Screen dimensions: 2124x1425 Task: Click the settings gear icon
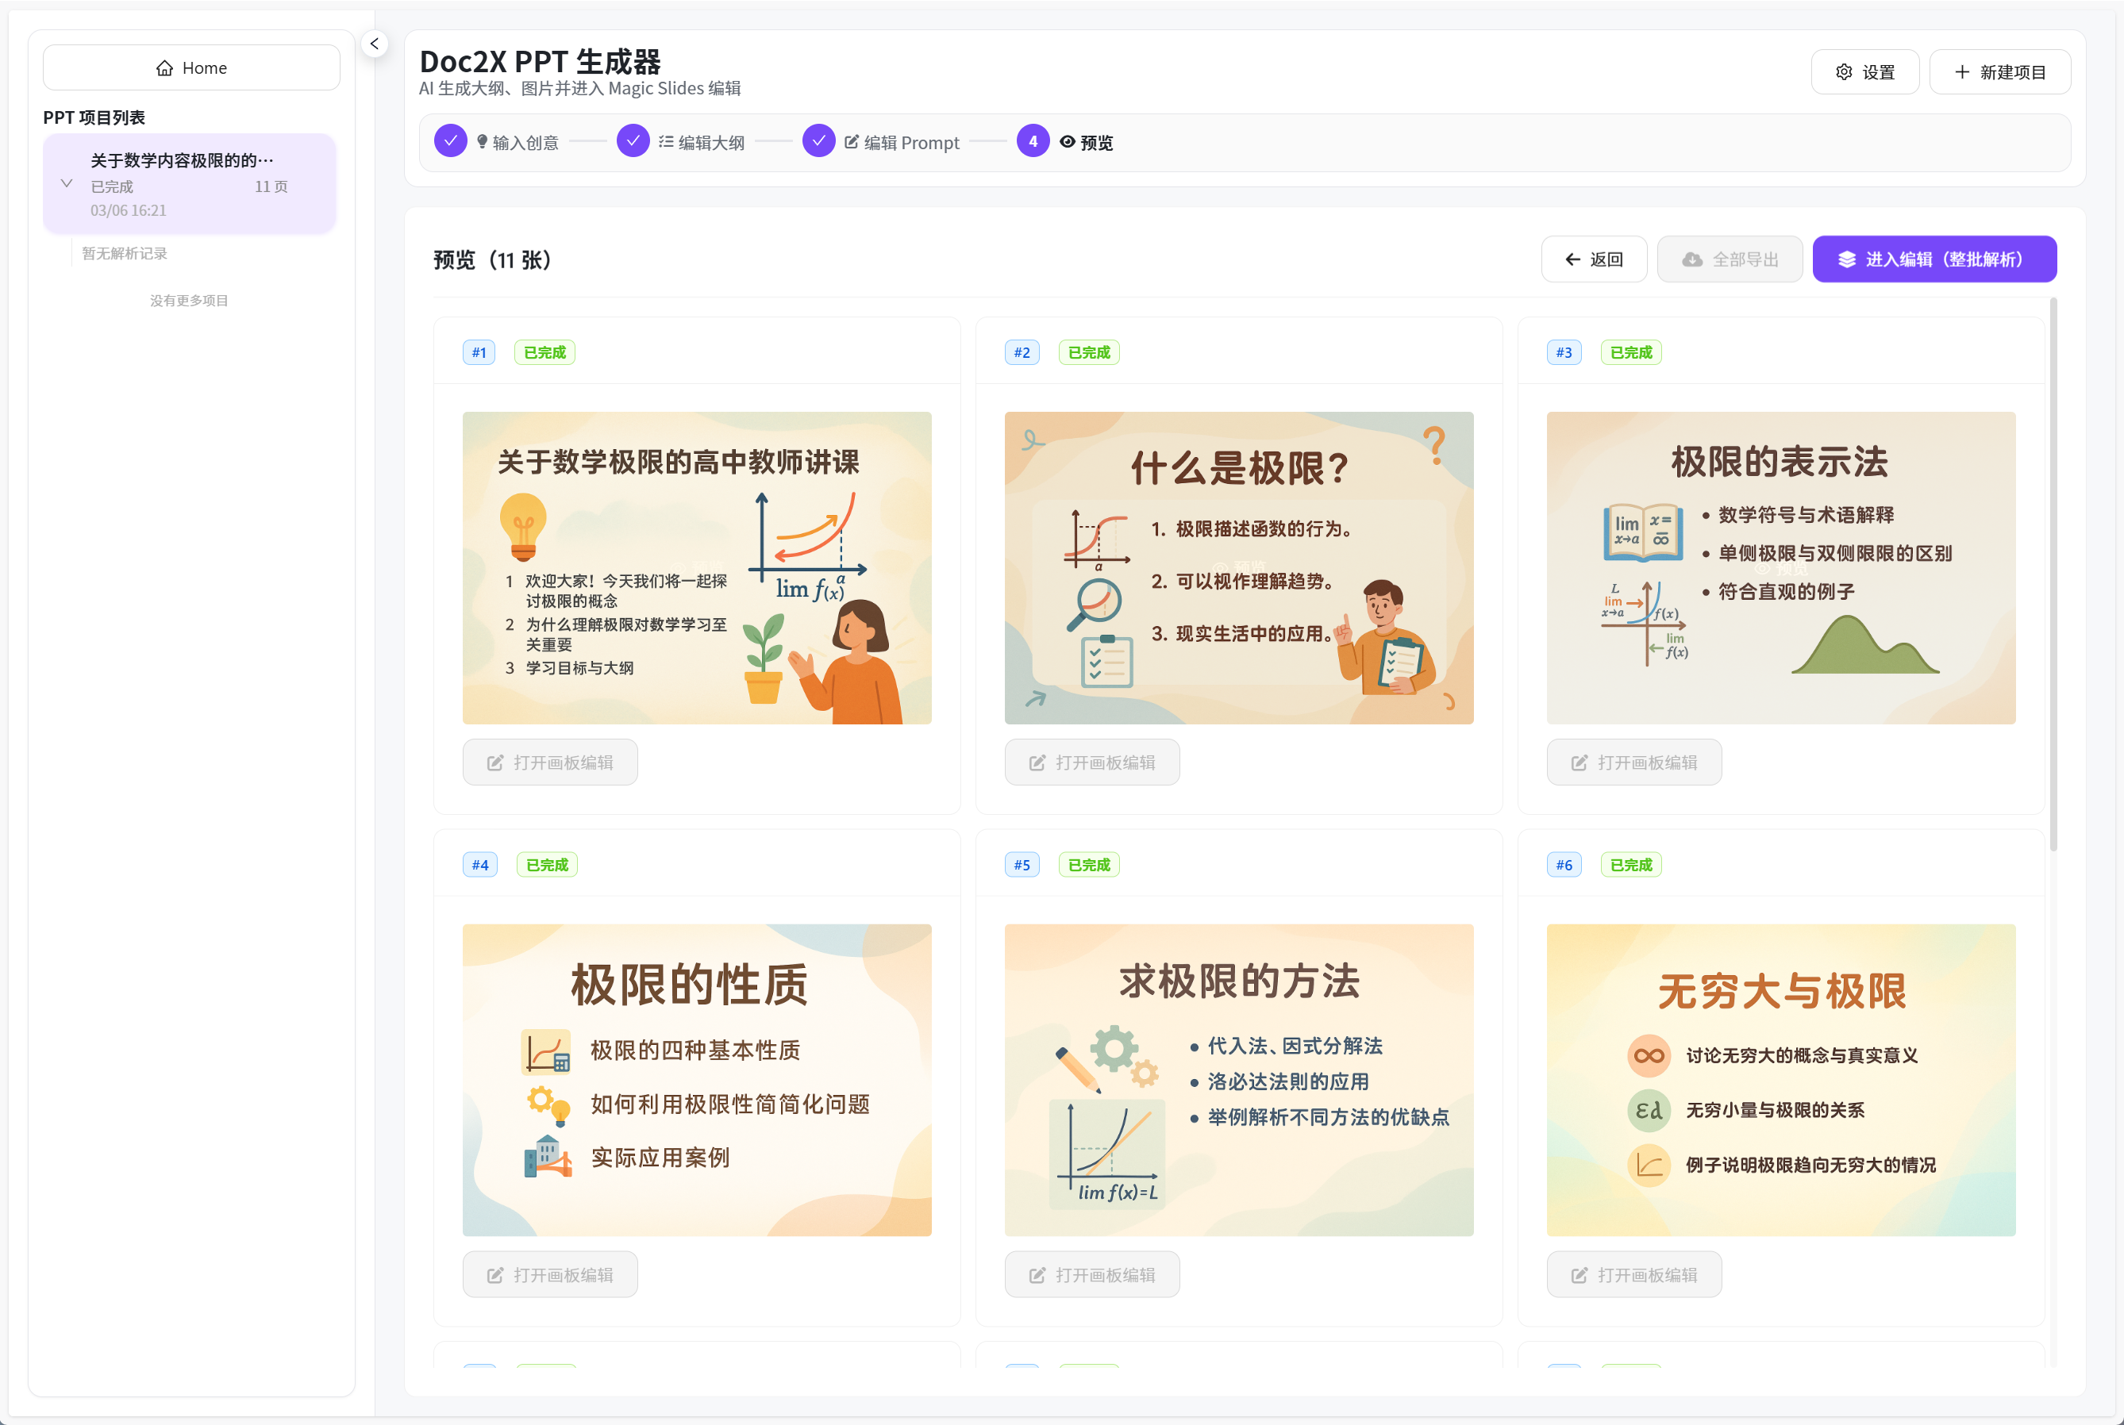coord(1844,71)
